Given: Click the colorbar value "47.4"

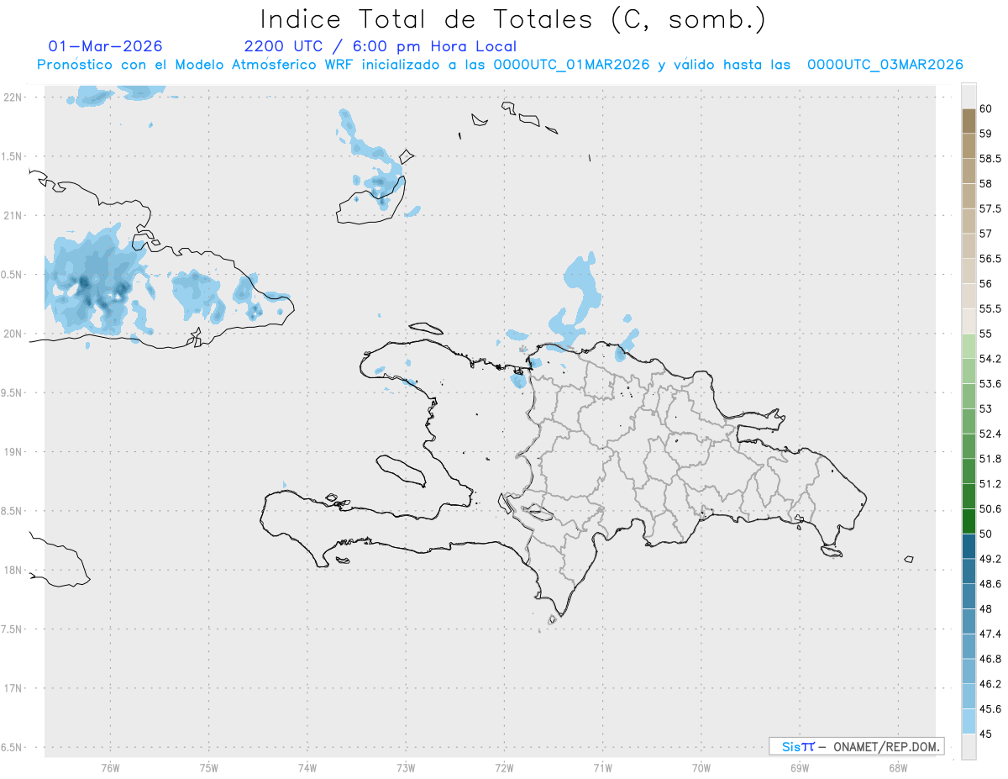Looking at the screenshot, I should (x=990, y=634).
